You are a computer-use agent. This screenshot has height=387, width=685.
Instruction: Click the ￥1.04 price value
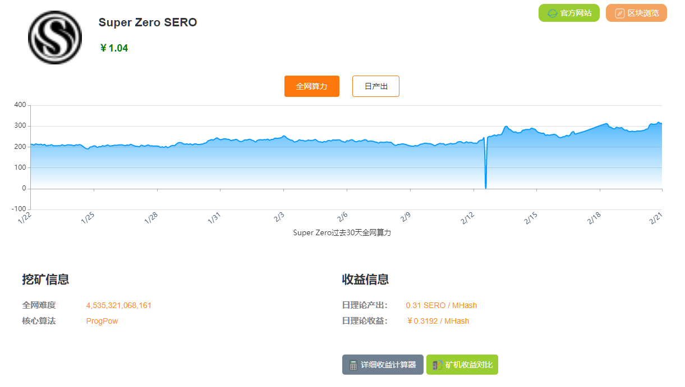114,48
